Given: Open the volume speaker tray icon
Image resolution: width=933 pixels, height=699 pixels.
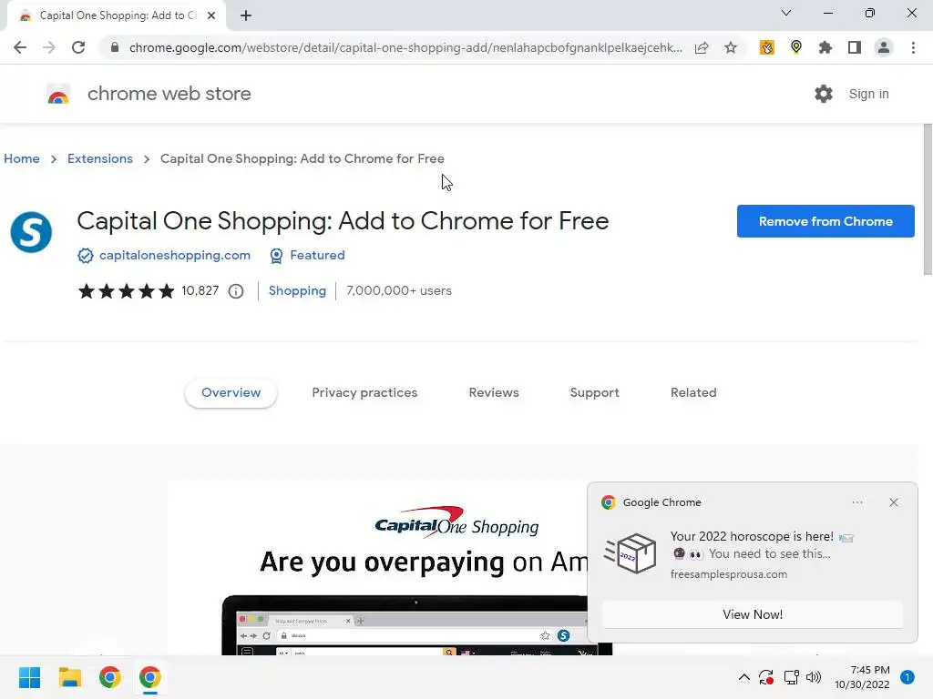Looking at the screenshot, I should pyautogui.click(x=814, y=677).
